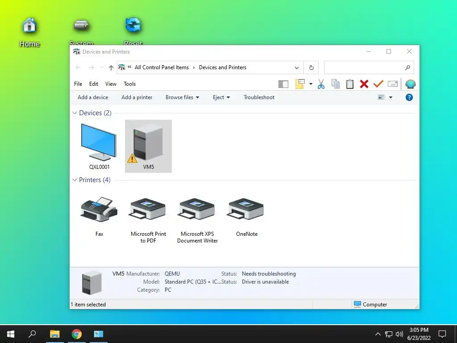Open the Tools menu
Screen dimensions: 457x343
(130, 84)
